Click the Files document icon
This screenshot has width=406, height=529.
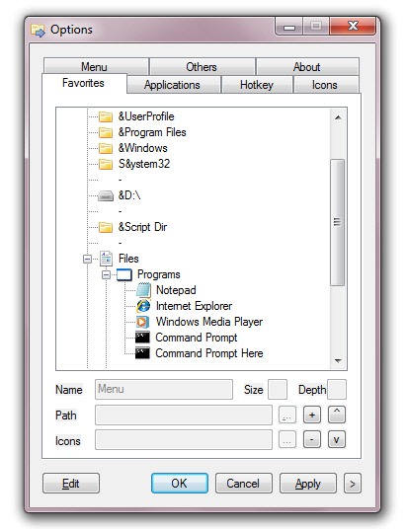106,259
